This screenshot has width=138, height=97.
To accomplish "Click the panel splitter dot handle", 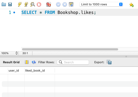I will (x=126, y=57).
